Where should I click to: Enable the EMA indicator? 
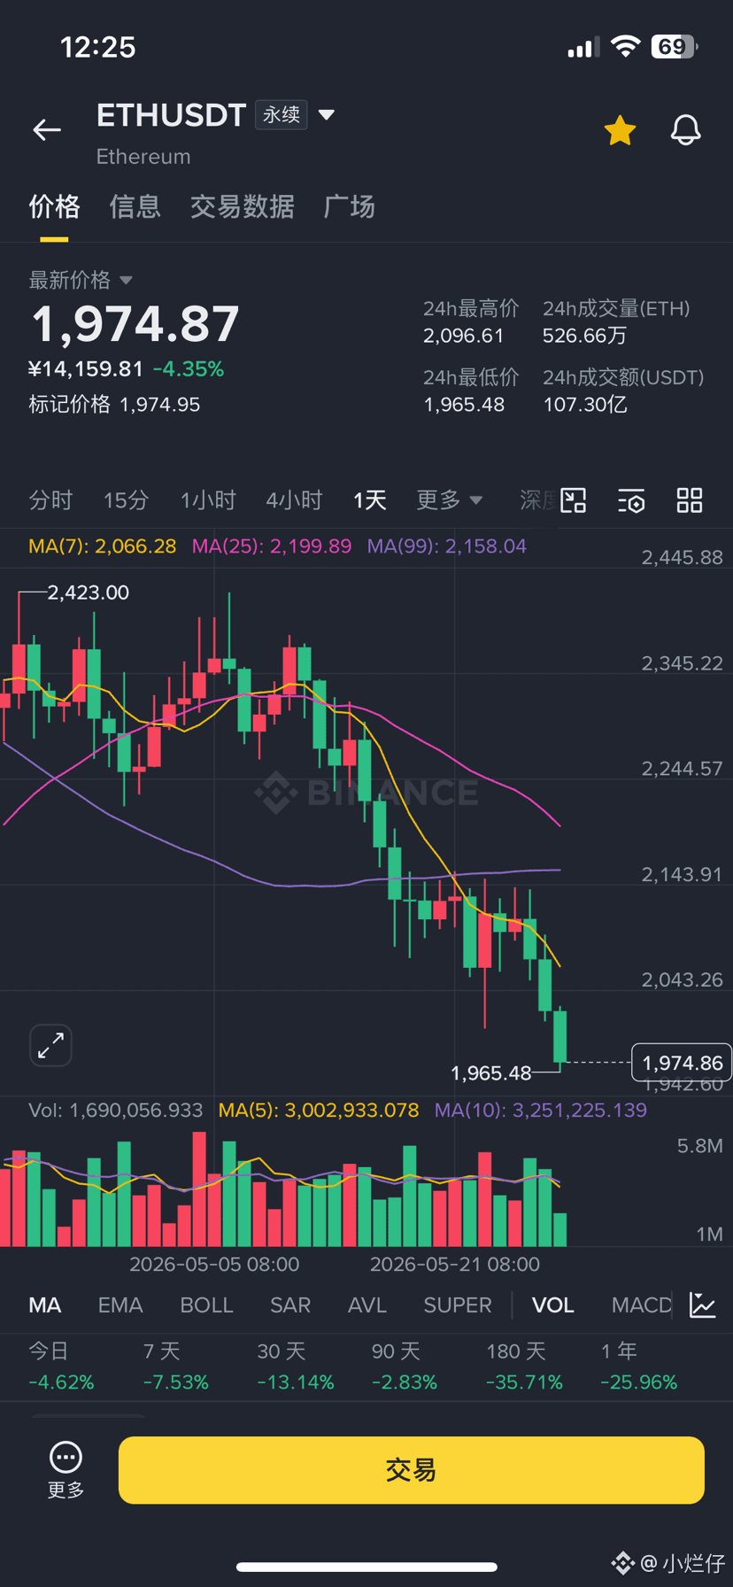pos(120,1305)
